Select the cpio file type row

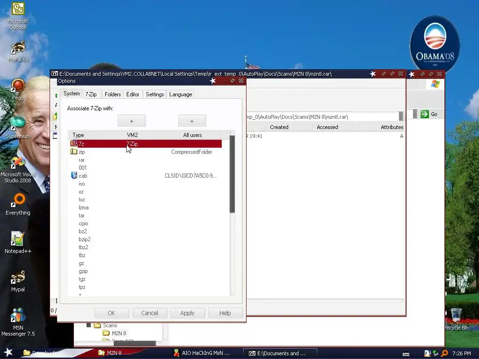pyautogui.click(x=145, y=223)
